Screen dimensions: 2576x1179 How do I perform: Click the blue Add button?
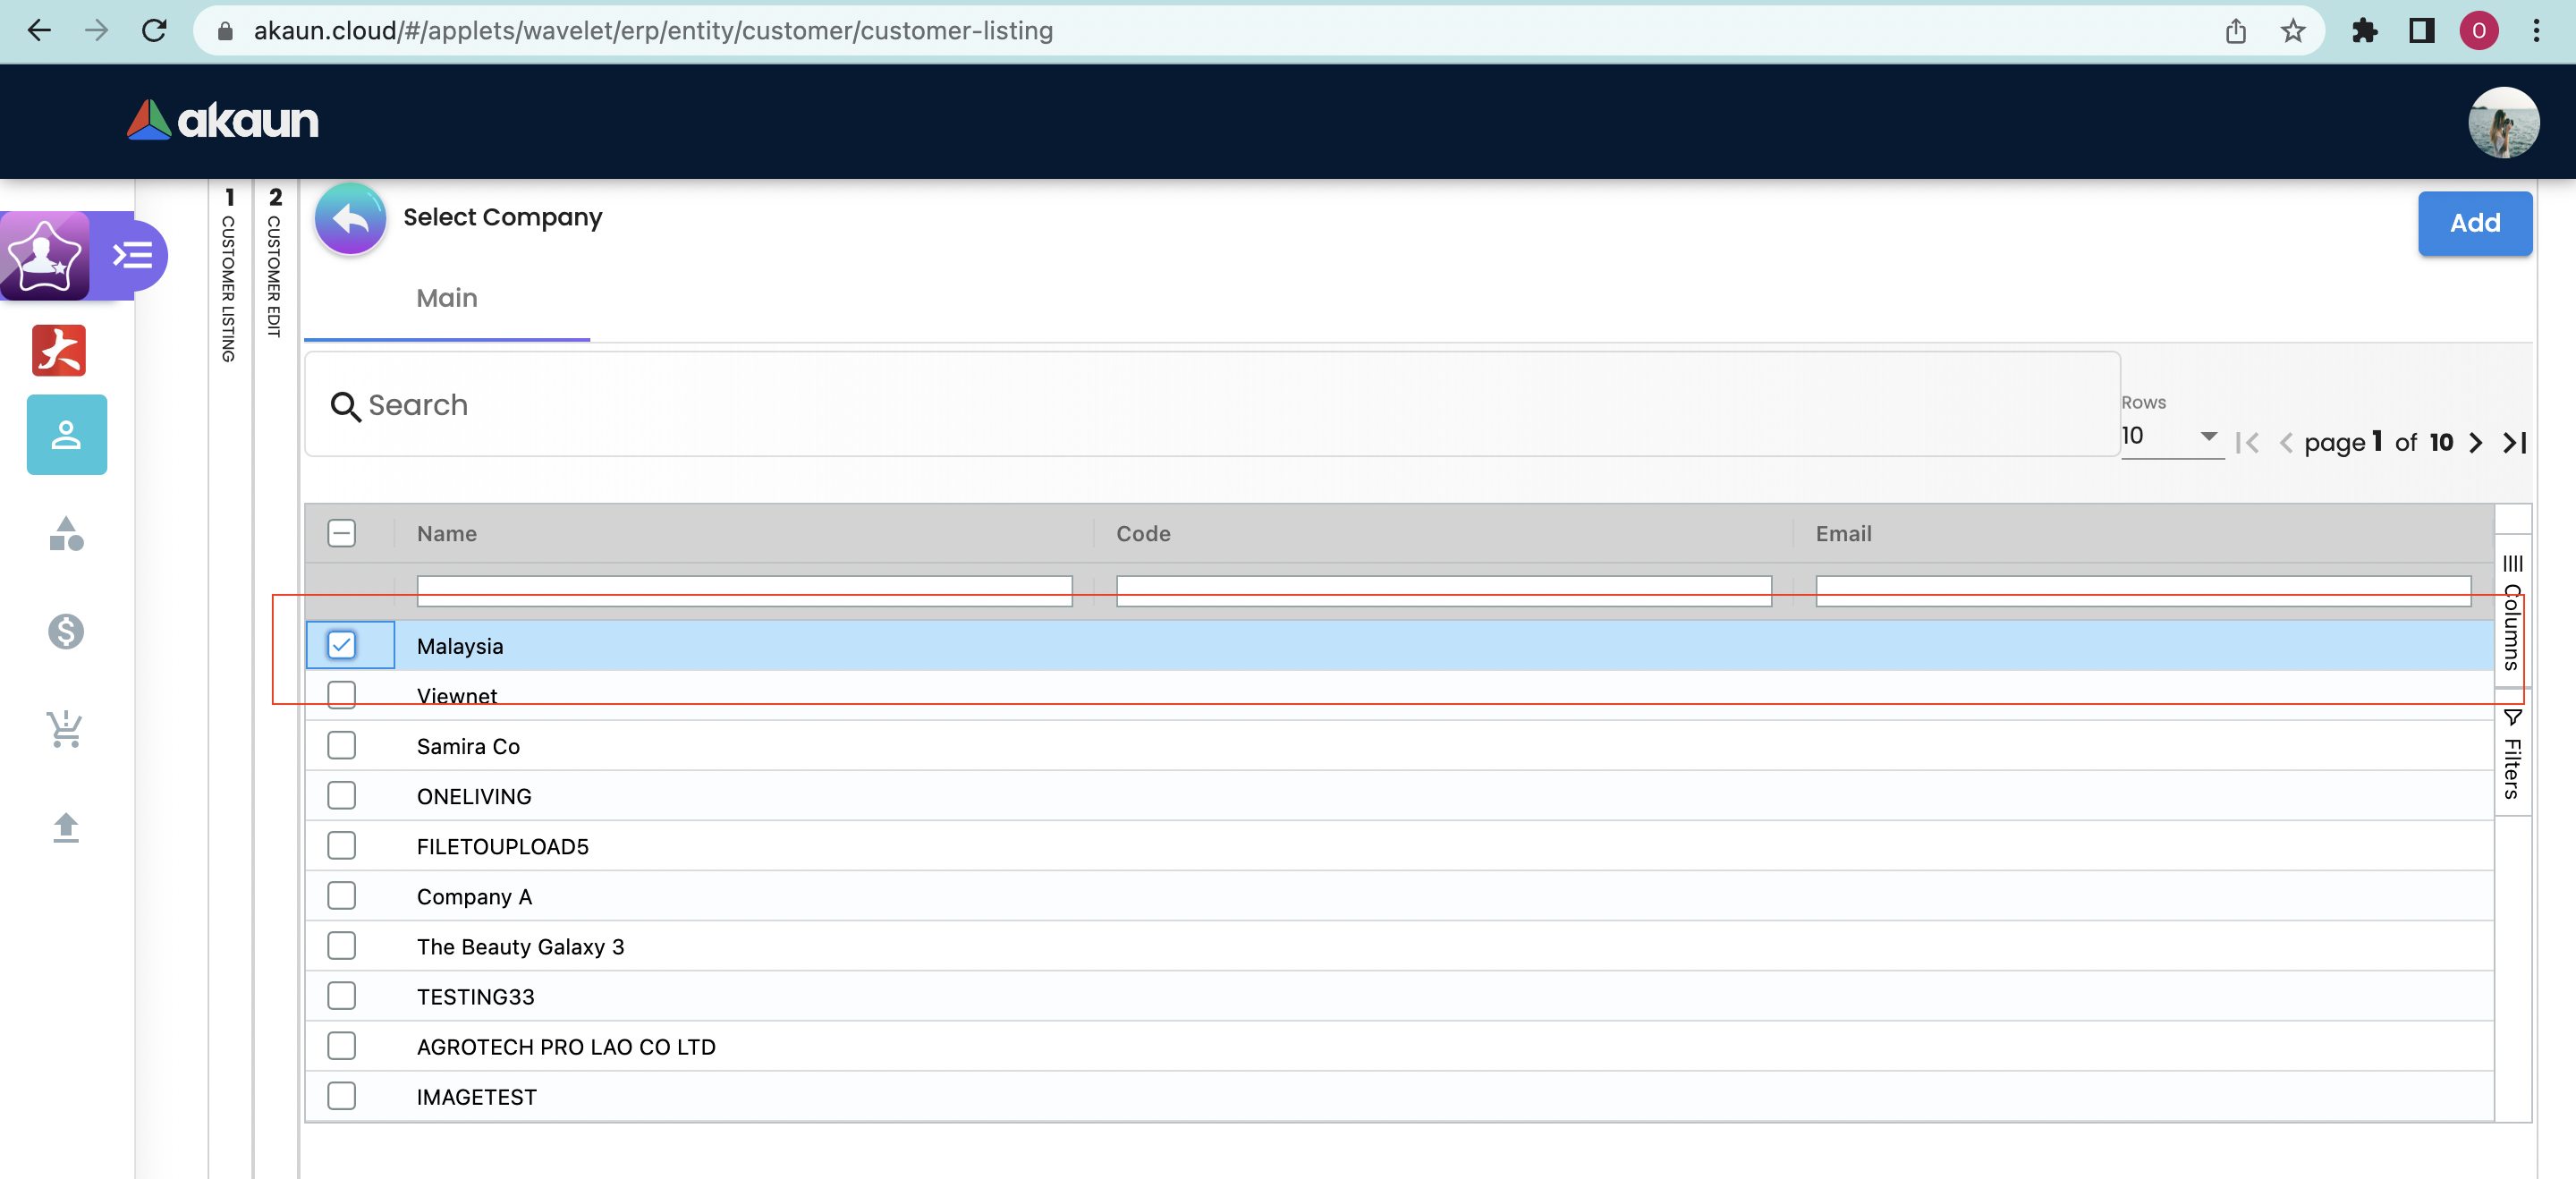point(2474,223)
